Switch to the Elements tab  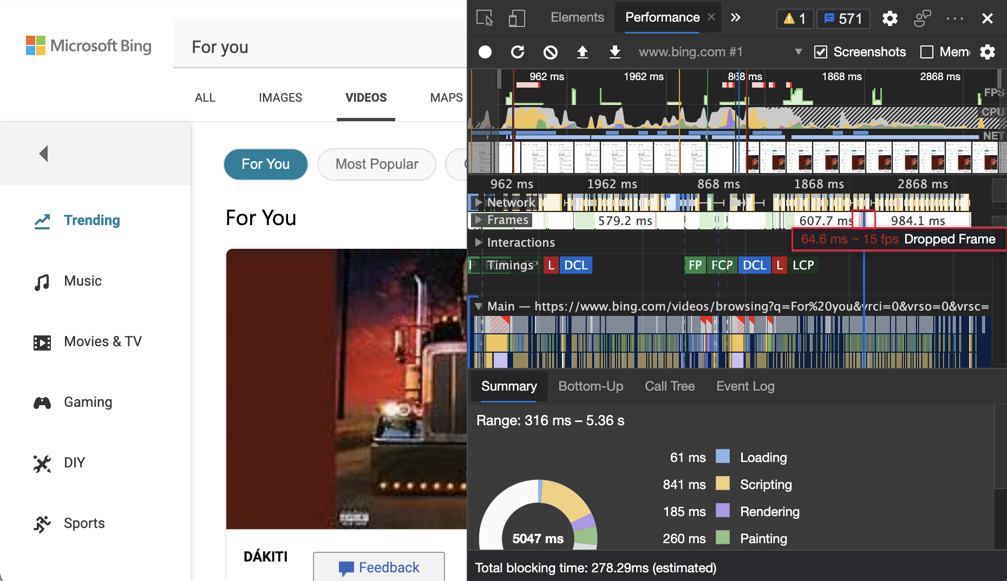pos(577,17)
